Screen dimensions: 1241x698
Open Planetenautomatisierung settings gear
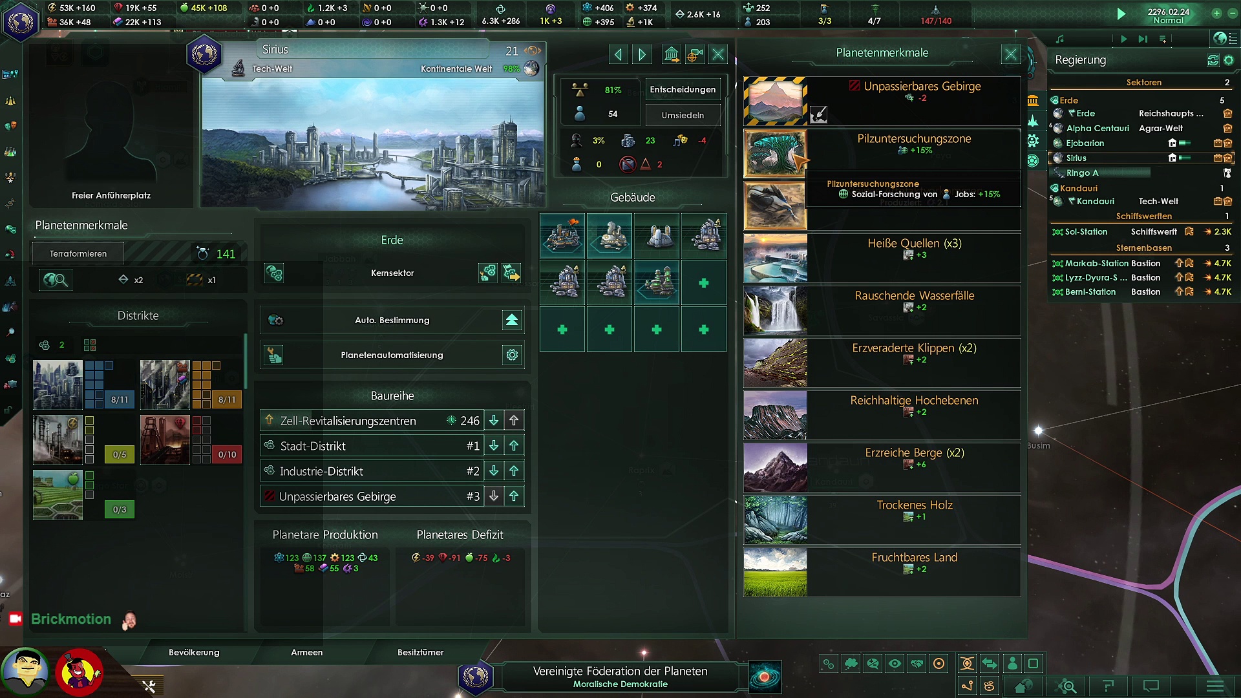tap(512, 355)
